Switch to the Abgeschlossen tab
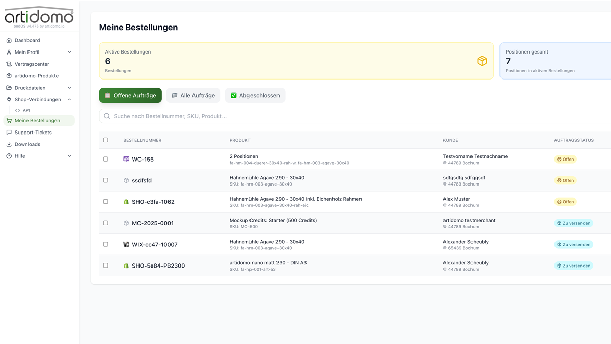The width and height of the screenshot is (611, 344). pyautogui.click(x=255, y=95)
